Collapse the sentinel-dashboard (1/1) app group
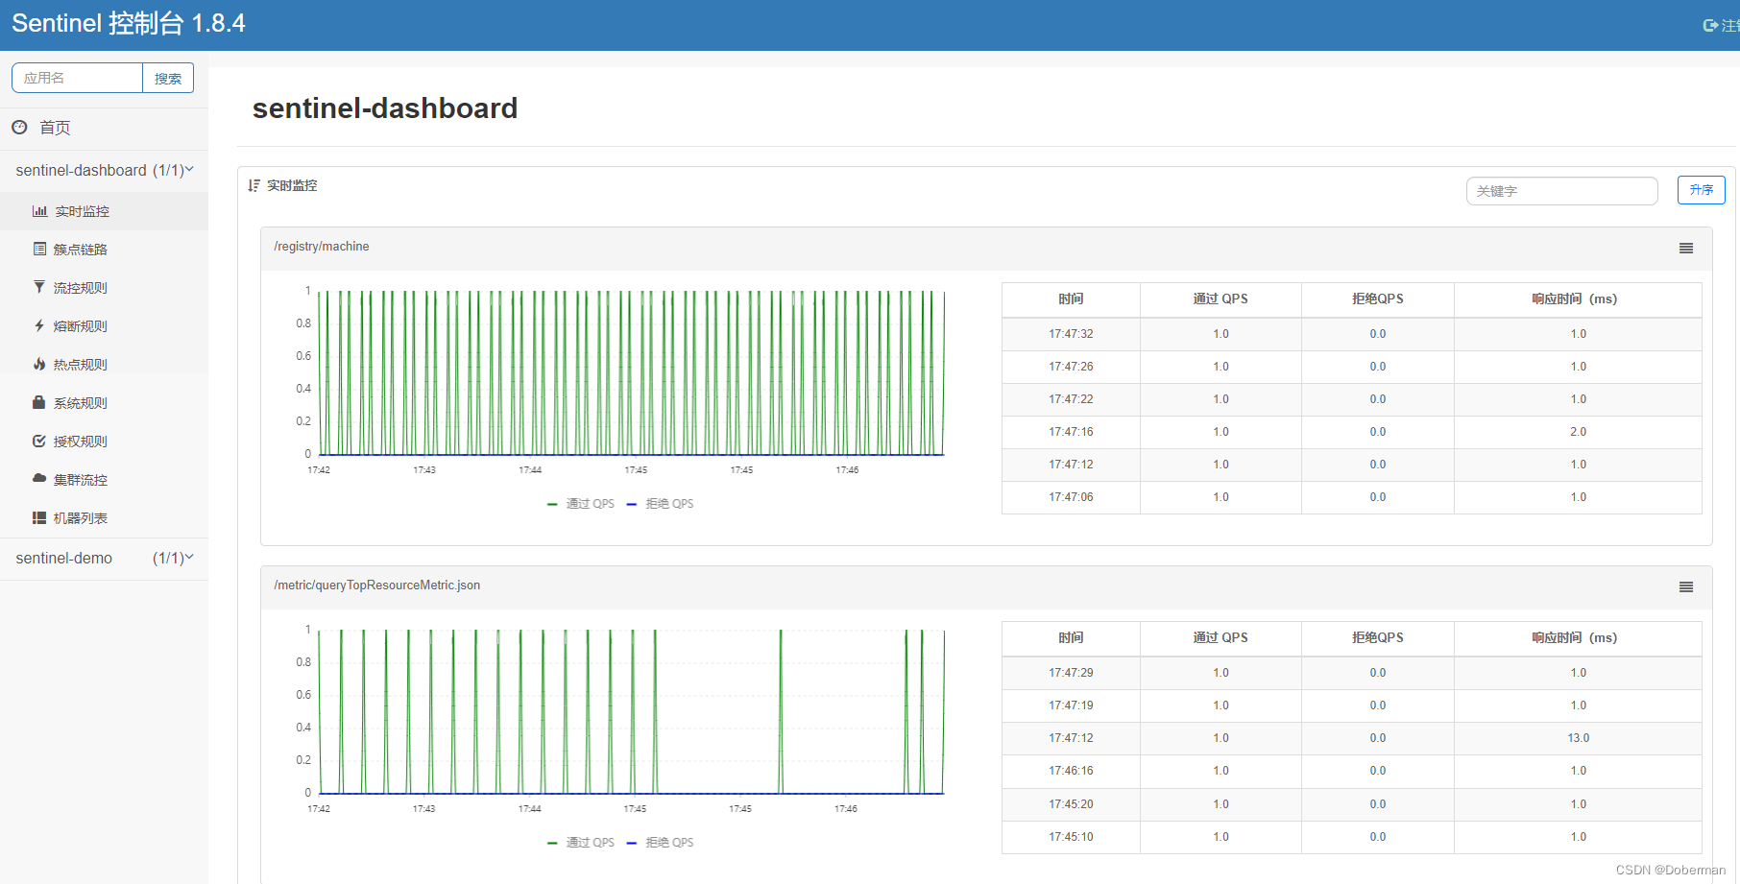Screen dimensions: 1740x884 [104, 170]
